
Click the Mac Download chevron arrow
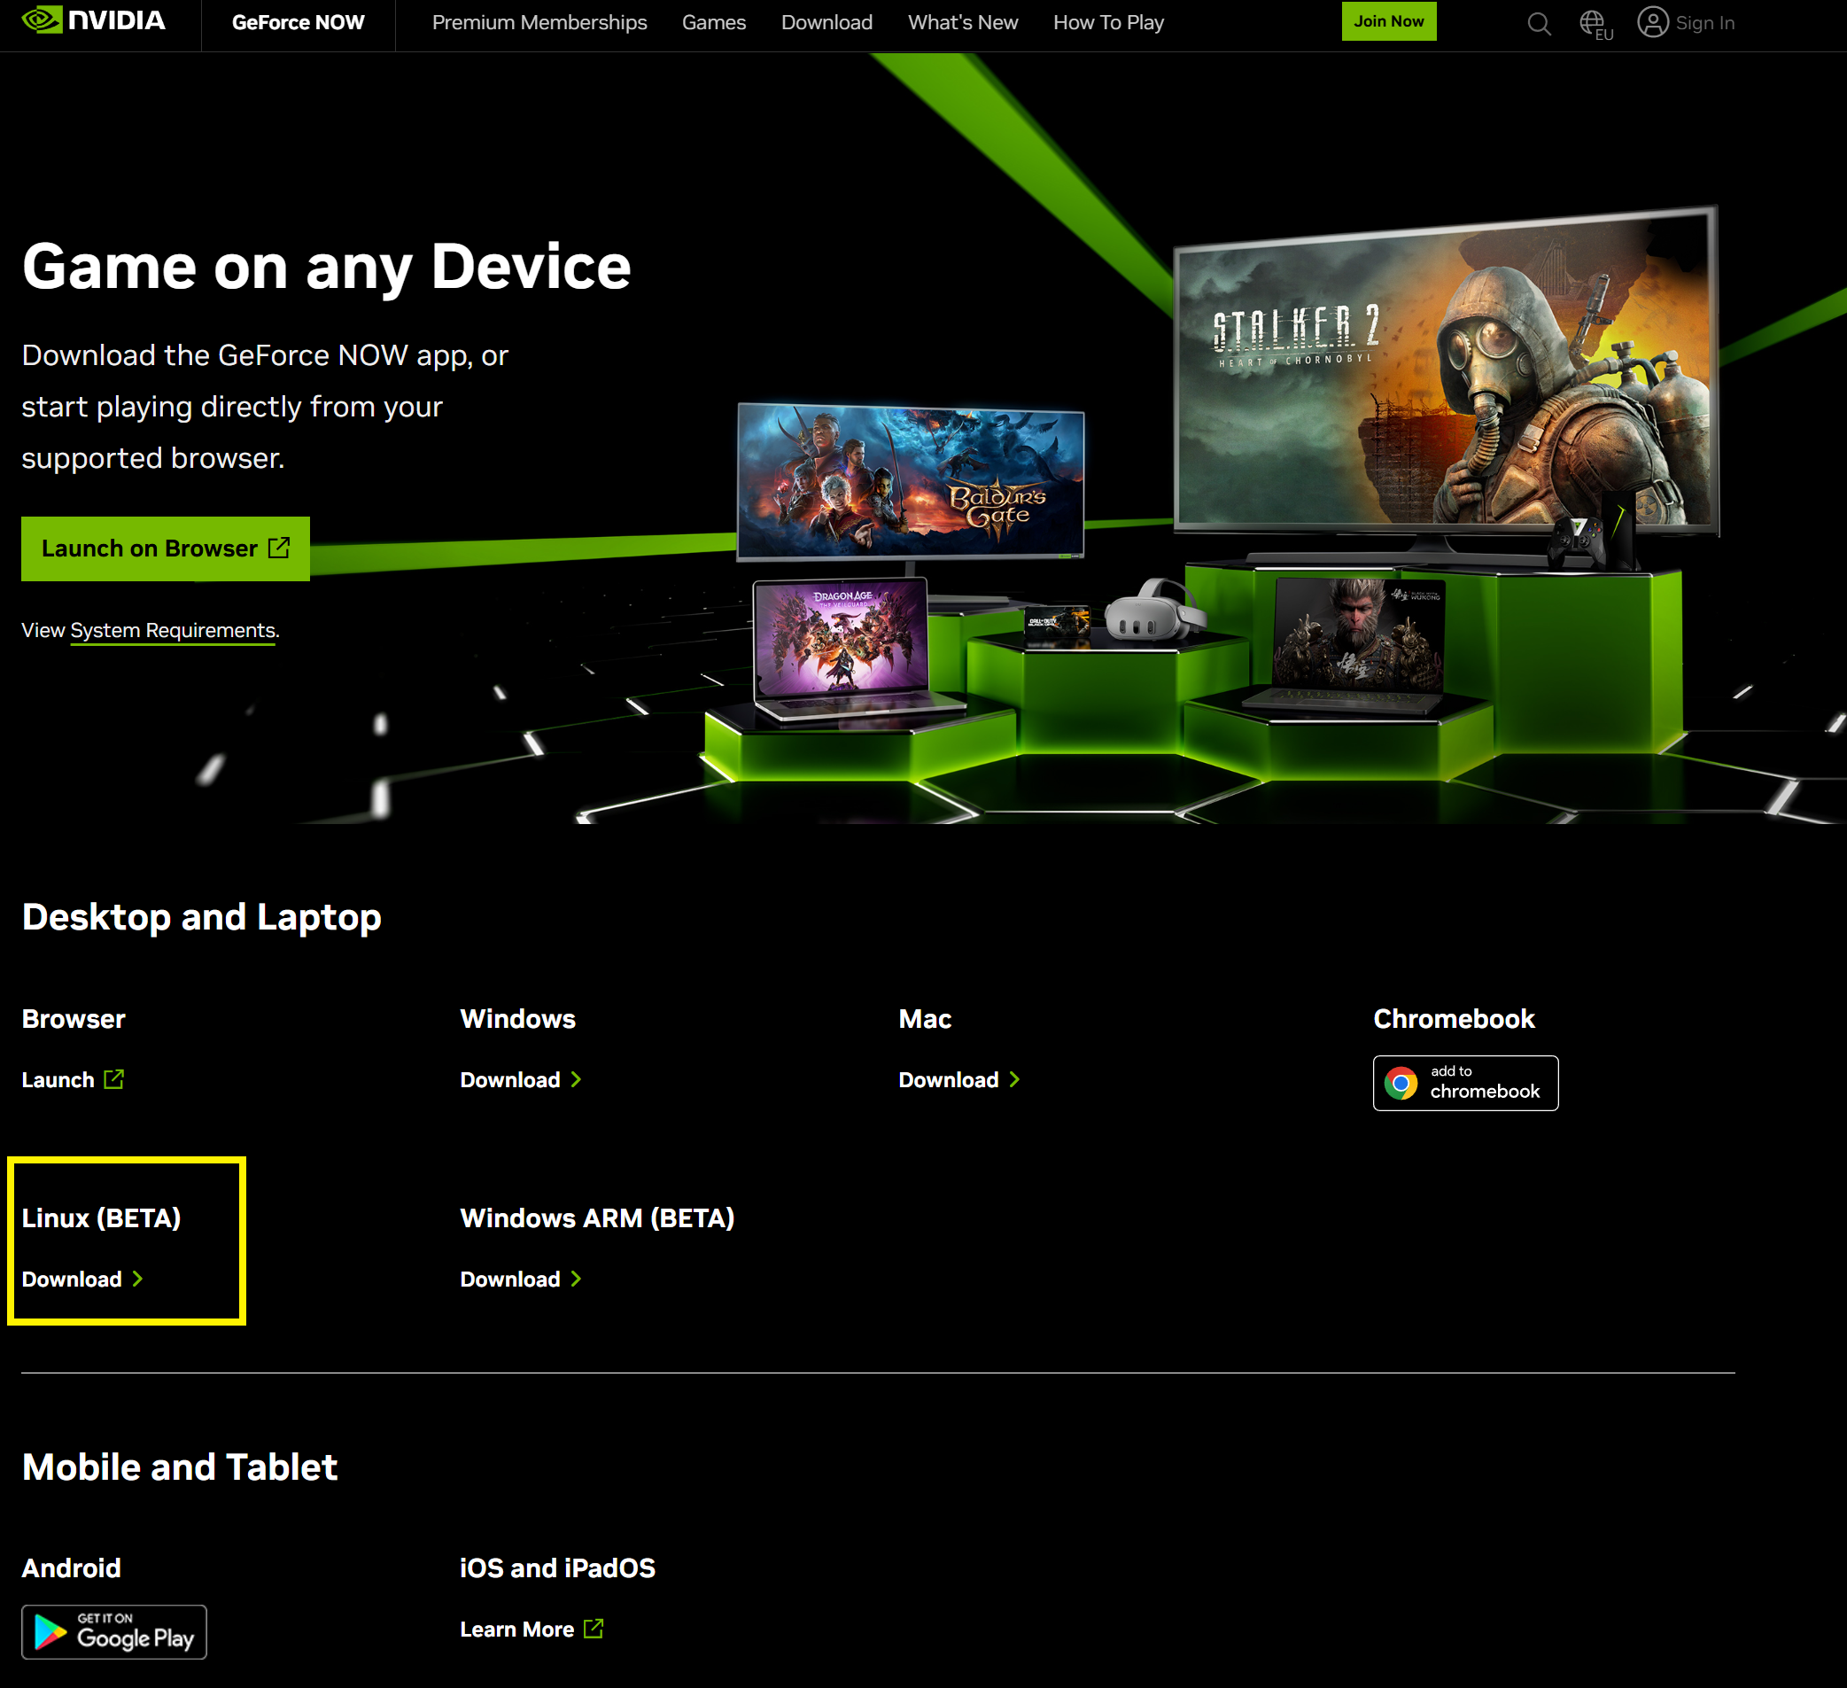pos(1014,1078)
